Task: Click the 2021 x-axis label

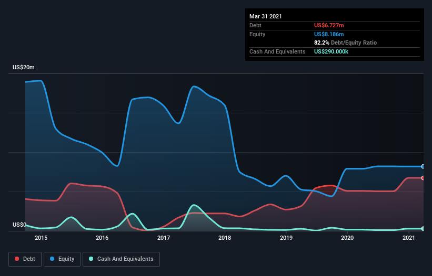Action: point(408,238)
